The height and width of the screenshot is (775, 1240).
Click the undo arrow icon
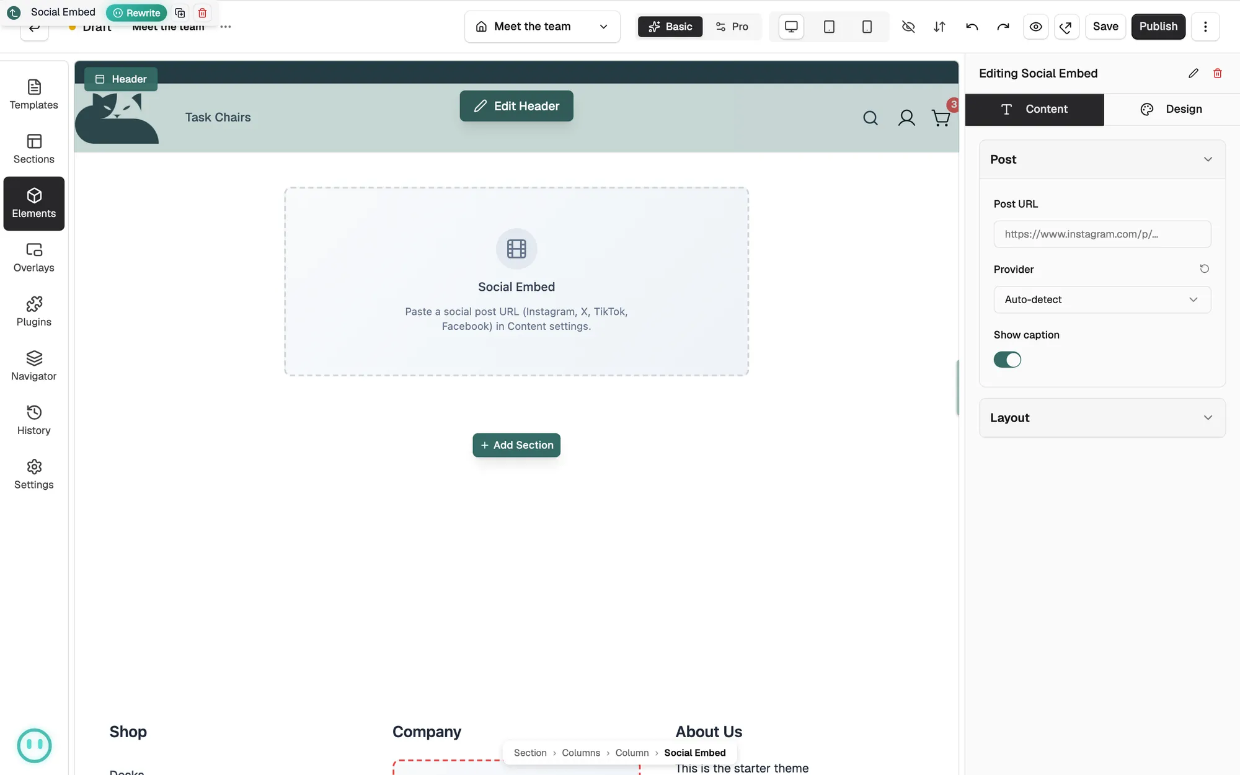point(972,27)
